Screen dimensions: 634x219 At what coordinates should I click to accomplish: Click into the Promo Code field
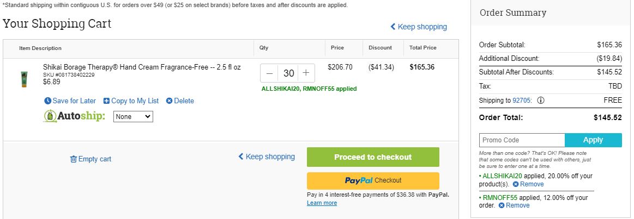[x=522, y=140]
